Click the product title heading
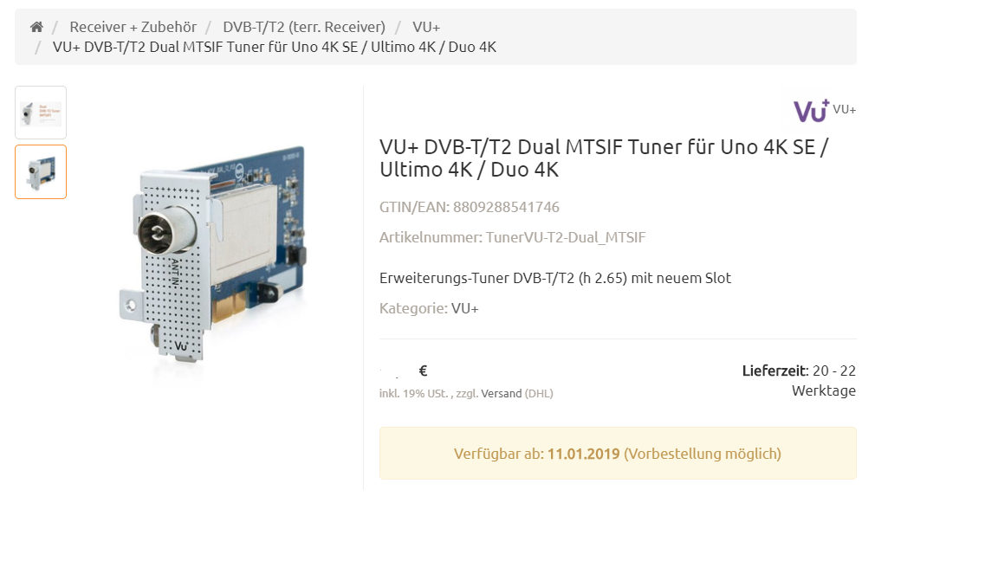 pyautogui.click(x=603, y=158)
